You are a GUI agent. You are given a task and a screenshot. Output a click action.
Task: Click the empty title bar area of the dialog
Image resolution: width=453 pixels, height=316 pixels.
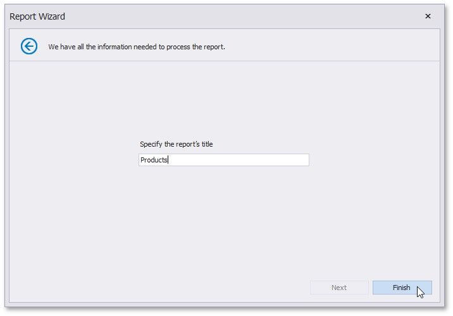[x=240, y=16]
